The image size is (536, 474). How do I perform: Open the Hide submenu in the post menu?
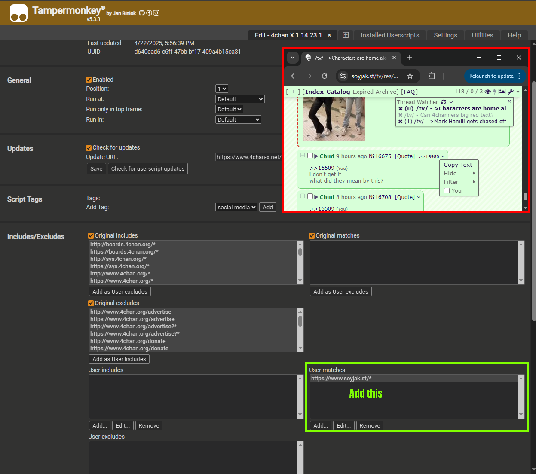(x=458, y=174)
